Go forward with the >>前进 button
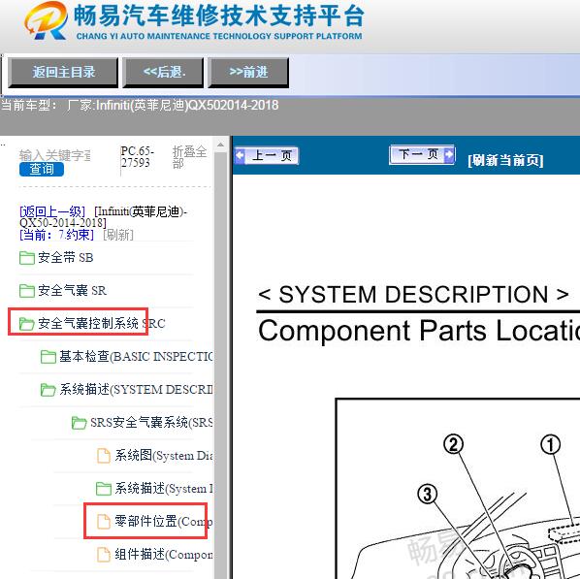This screenshot has height=579, width=580. [248, 73]
